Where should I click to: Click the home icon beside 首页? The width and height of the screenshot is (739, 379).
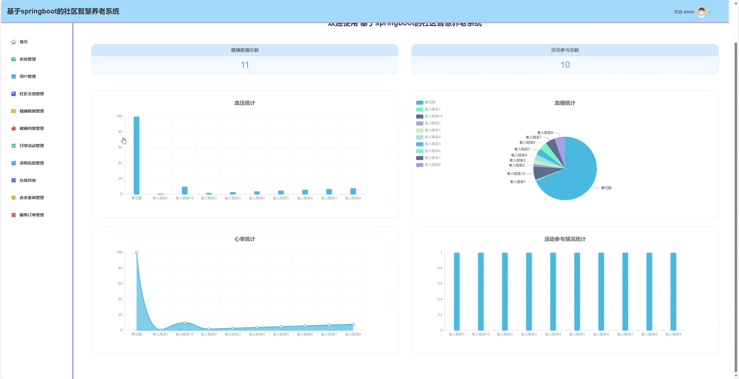click(13, 42)
